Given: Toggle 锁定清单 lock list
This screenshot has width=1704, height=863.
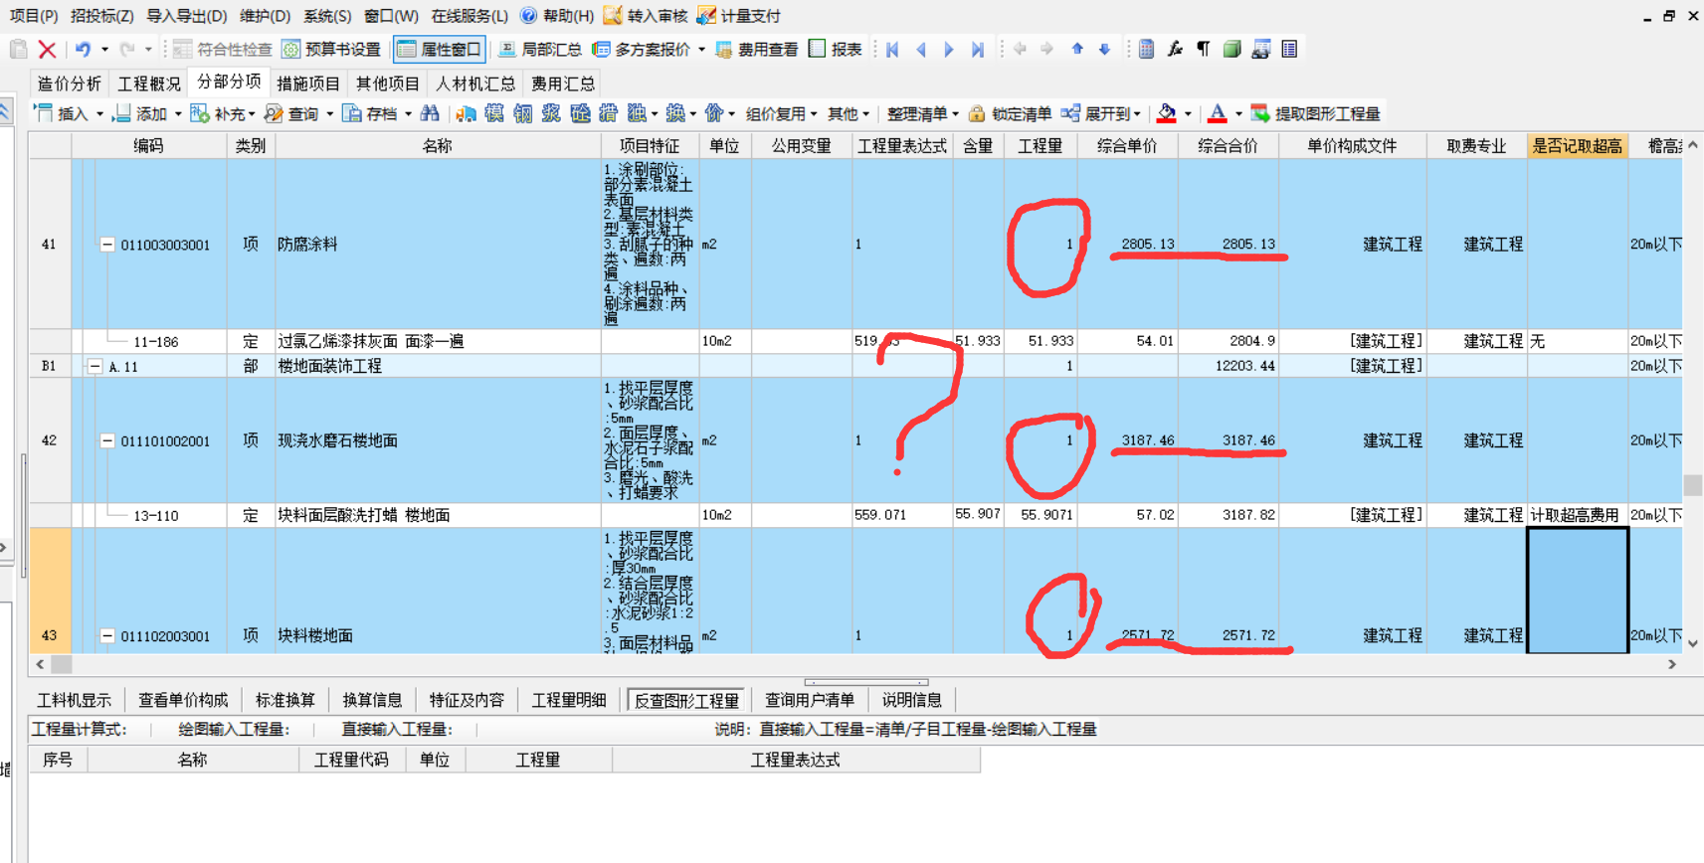Looking at the screenshot, I should coord(1010,113).
